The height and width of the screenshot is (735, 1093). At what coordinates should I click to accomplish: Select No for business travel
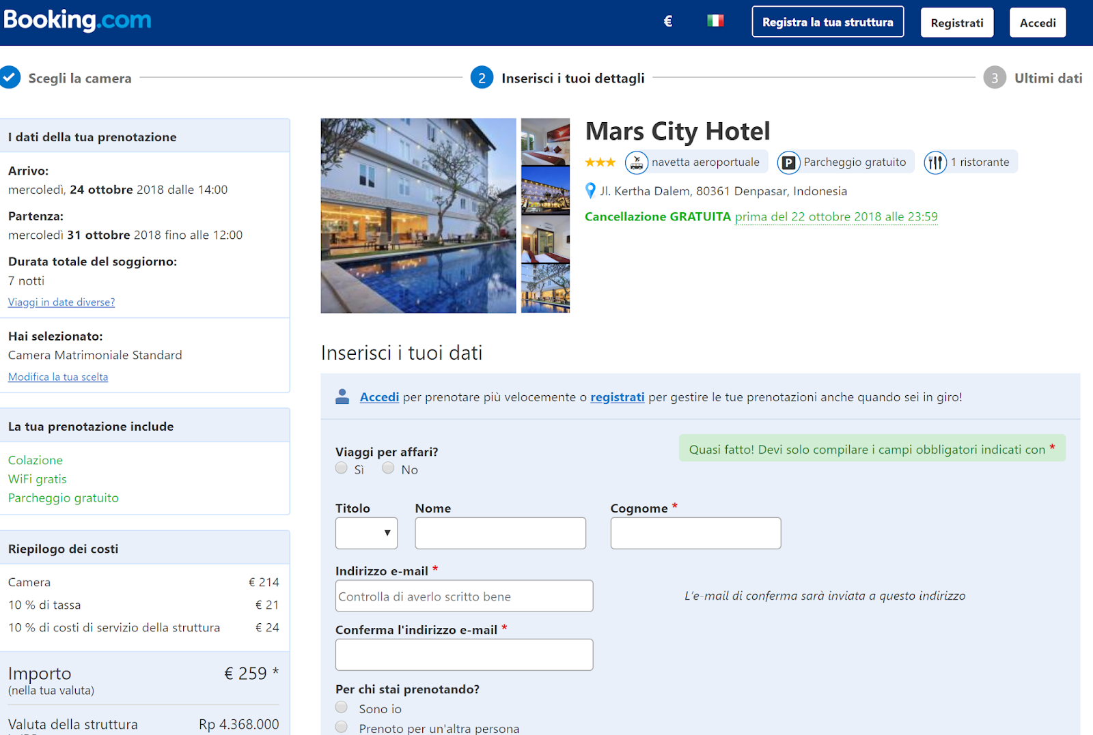click(x=388, y=468)
